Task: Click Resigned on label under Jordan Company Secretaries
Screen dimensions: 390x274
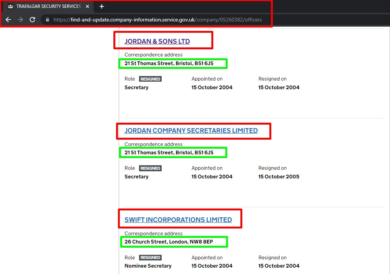Action: tap(272, 168)
